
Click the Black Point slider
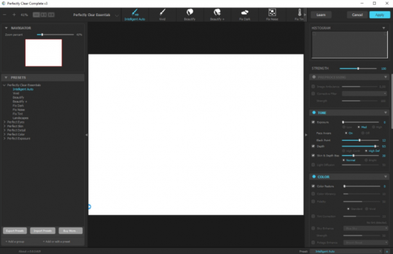point(360,140)
